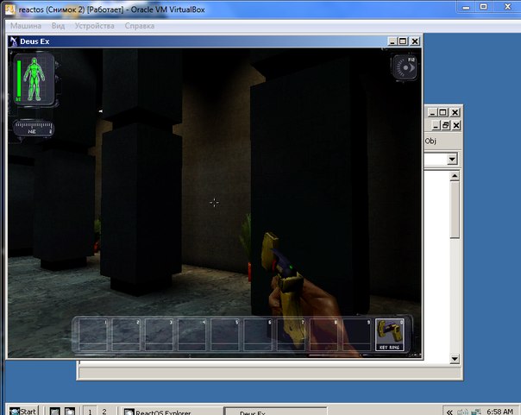
Task: Expand hidden tray icons chevron
Action: [449, 412]
